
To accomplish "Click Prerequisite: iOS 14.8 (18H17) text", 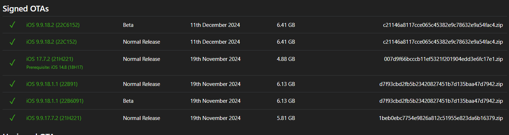I will tap(55, 67).
